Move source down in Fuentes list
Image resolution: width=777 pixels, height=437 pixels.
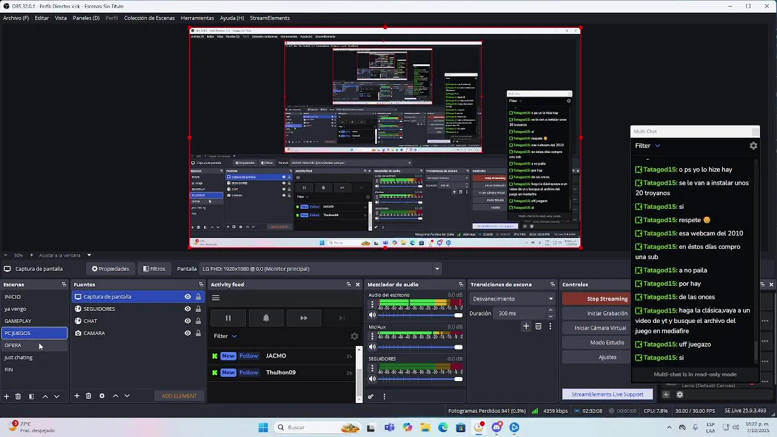point(127,396)
